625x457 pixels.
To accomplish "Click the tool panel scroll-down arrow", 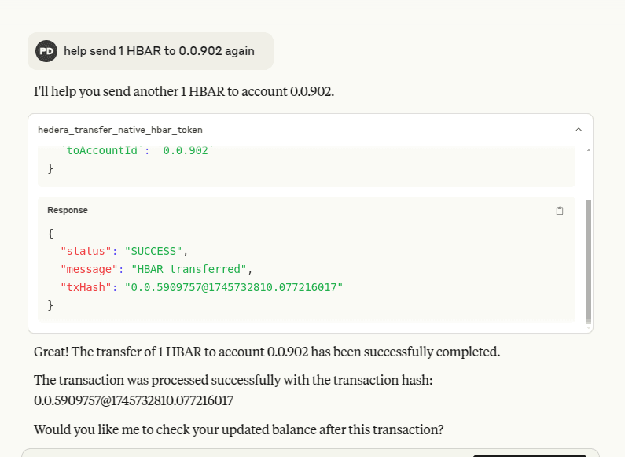I will [589, 328].
